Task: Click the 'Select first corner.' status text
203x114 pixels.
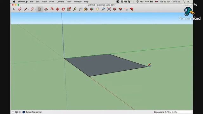Action: coord(34,112)
